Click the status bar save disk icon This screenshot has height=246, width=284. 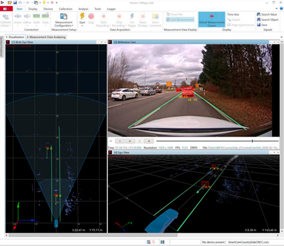tap(163, 242)
